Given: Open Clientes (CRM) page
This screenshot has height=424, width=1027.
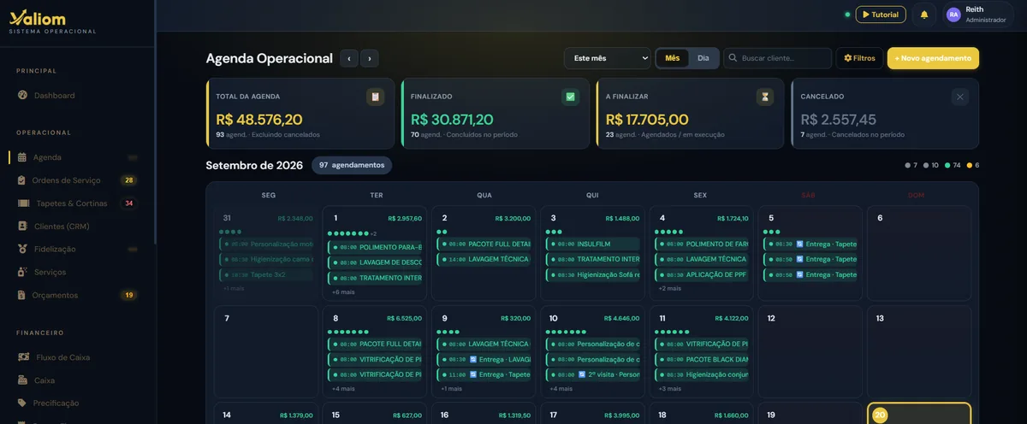Looking at the screenshot, I should (62, 227).
